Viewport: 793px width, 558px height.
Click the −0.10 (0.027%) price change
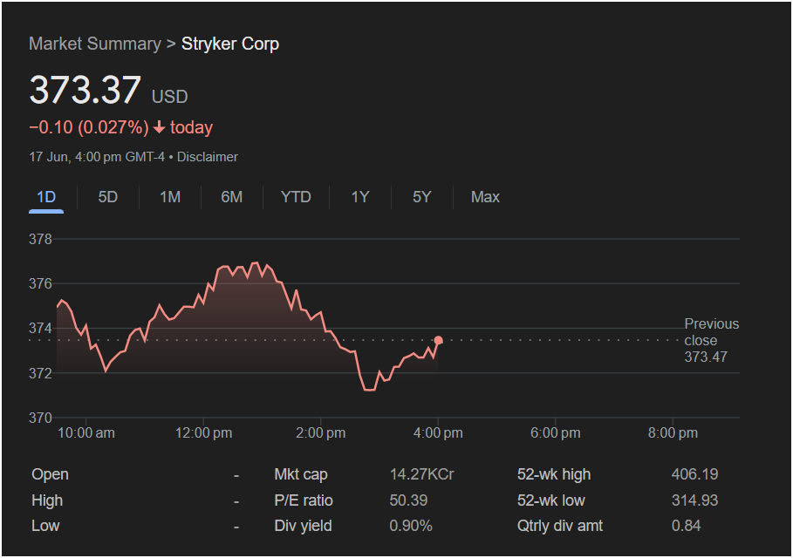89,127
